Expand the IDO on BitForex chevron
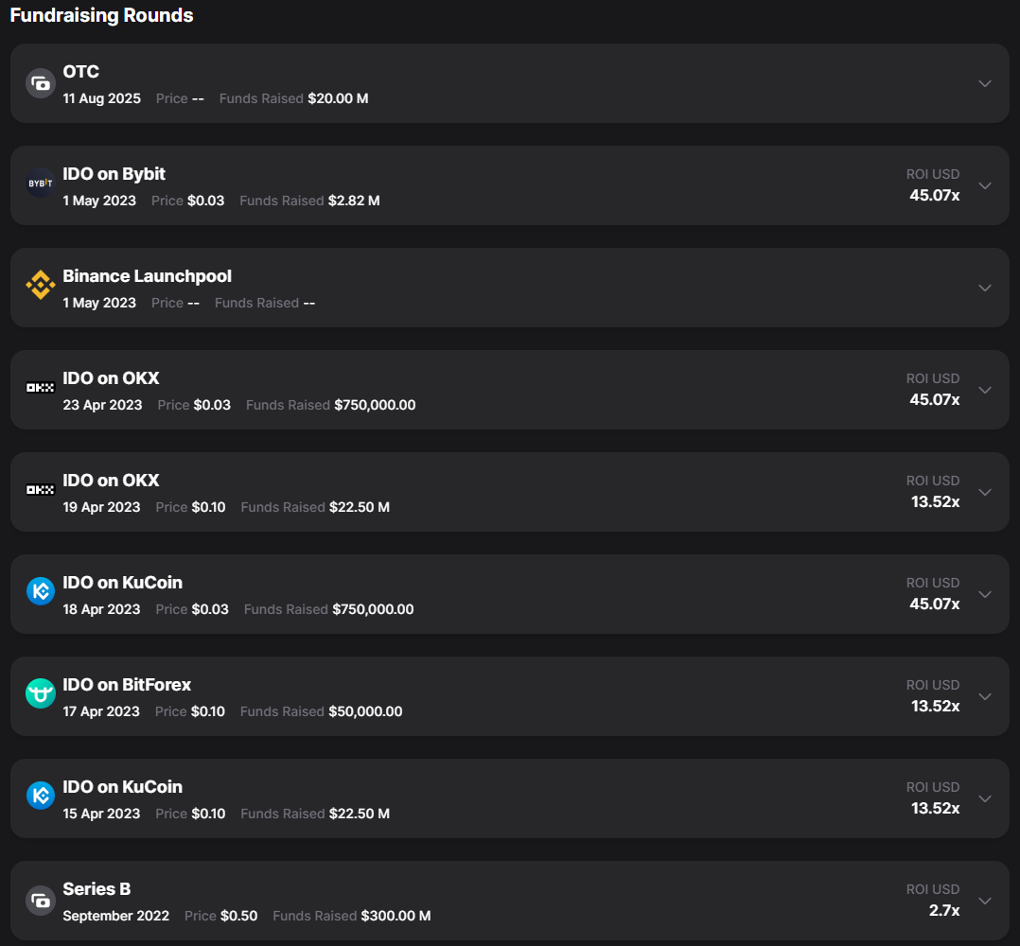Viewport: 1020px width, 946px height. coord(985,696)
